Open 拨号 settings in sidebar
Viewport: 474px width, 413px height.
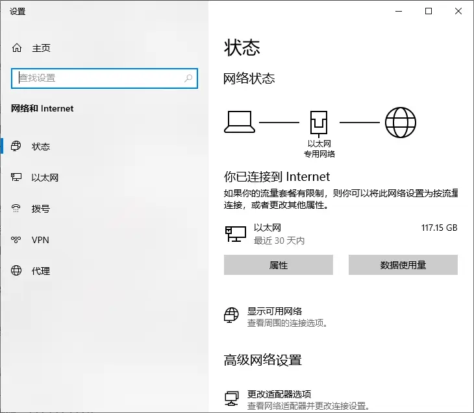tap(41, 209)
